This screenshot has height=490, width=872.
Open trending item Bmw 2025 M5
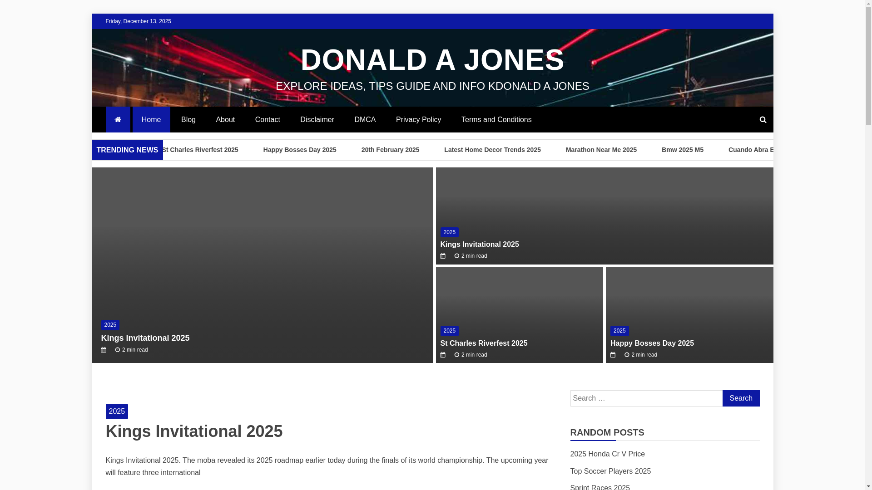pyautogui.click(x=682, y=150)
